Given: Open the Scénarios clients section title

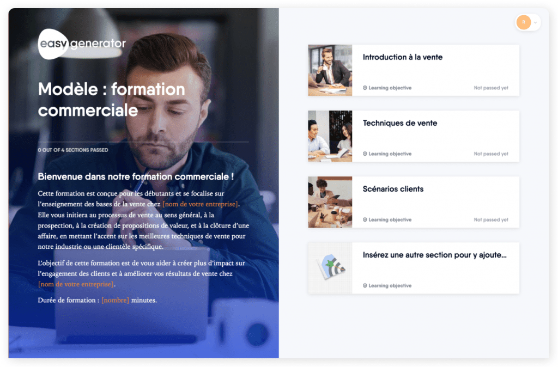Looking at the screenshot, I should (393, 189).
